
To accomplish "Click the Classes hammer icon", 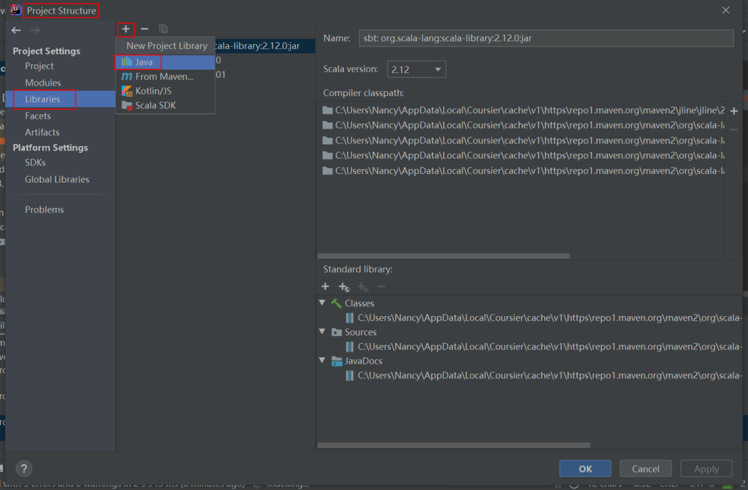I will [x=337, y=303].
